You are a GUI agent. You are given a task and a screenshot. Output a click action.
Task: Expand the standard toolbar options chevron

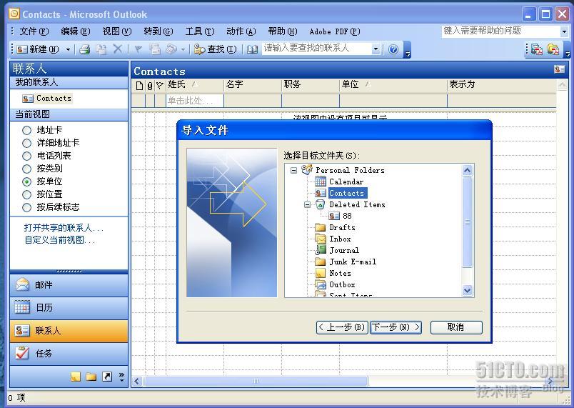pos(408,51)
